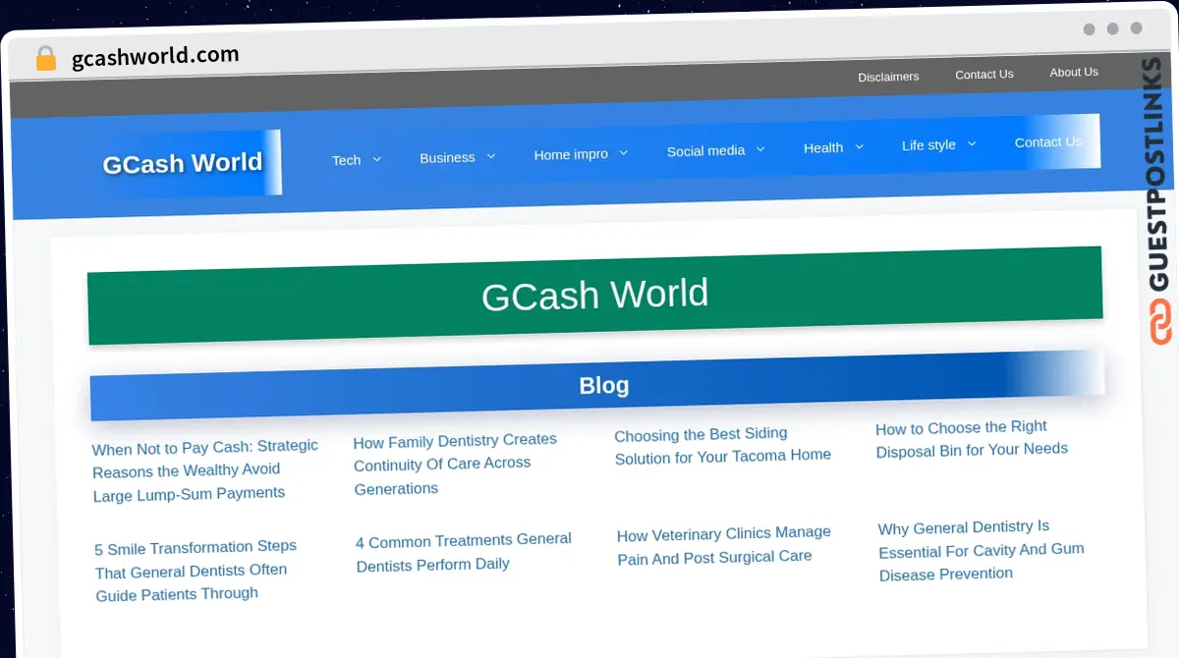Click the green GCash World heading banner
This screenshot has width=1179, height=658.
coord(595,296)
